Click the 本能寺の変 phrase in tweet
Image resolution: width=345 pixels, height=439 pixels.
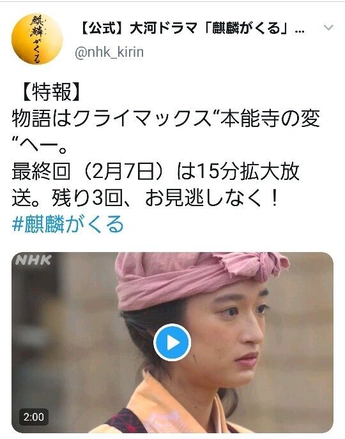pos(270,119)
